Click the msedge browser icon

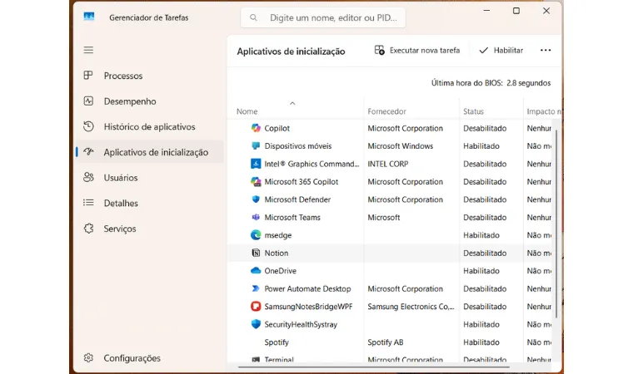pos(256,235)
